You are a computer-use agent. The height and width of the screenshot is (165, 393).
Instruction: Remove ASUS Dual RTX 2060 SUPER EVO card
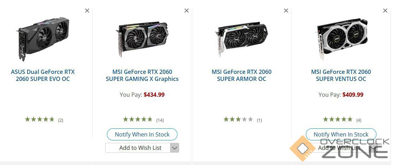pos(87,11)
